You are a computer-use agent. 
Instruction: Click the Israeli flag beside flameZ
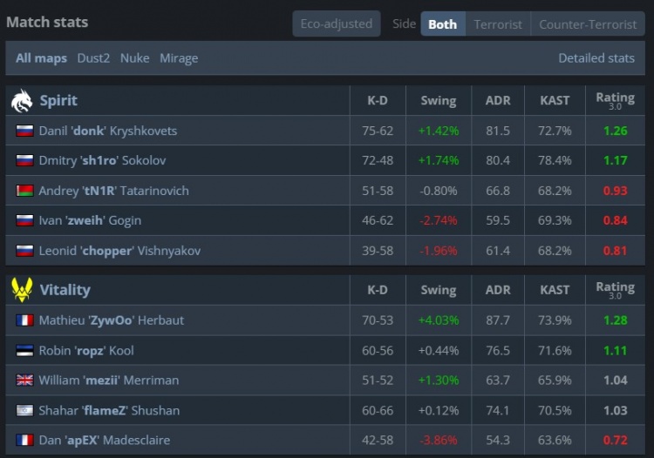24,410
